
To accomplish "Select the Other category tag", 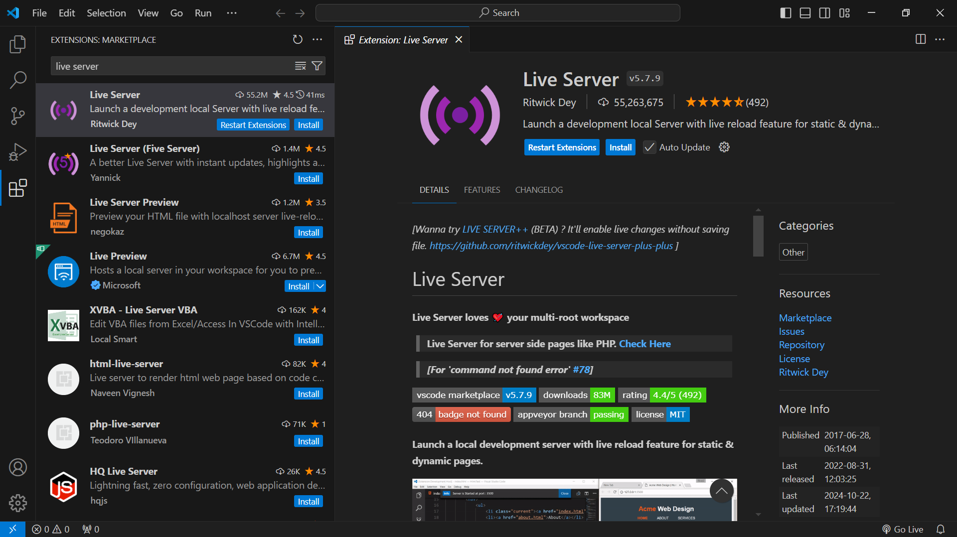I will (x=793, y=252).
